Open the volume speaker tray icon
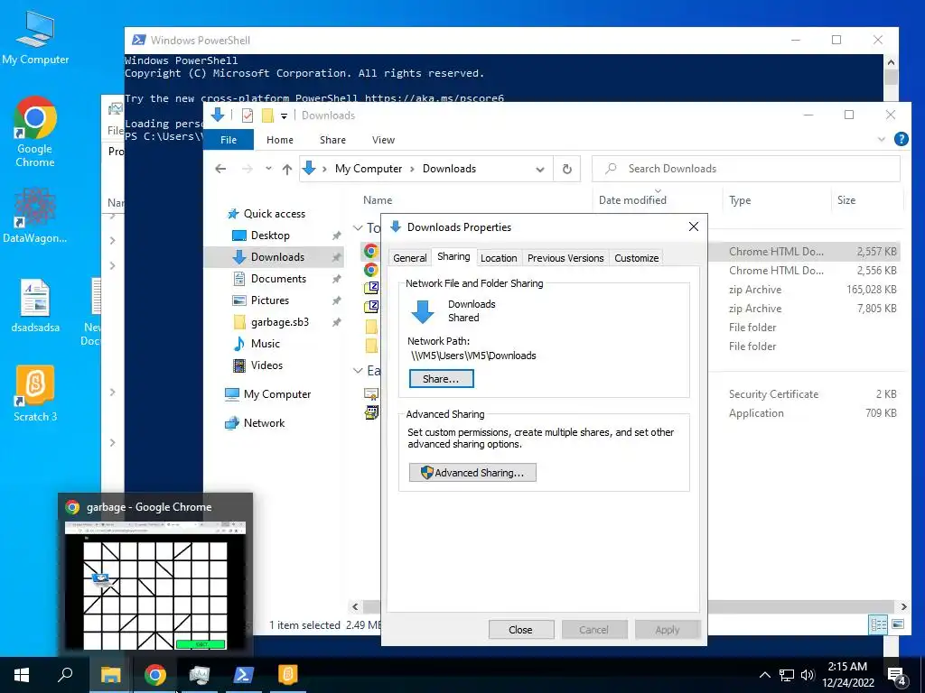 [807, 675]
